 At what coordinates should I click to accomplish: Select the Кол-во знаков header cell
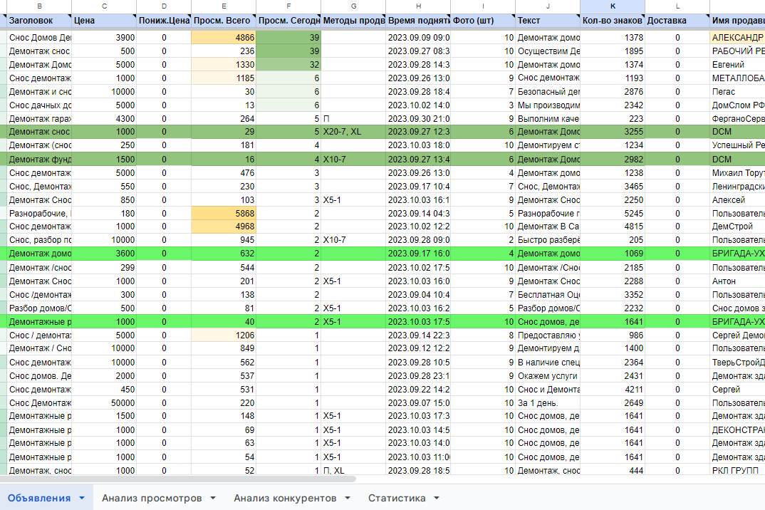point(613,21)
